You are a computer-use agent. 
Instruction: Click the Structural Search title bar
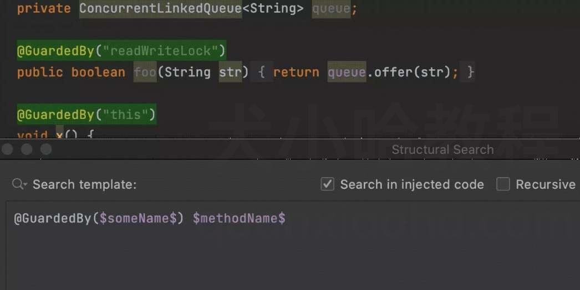point(442,149)
